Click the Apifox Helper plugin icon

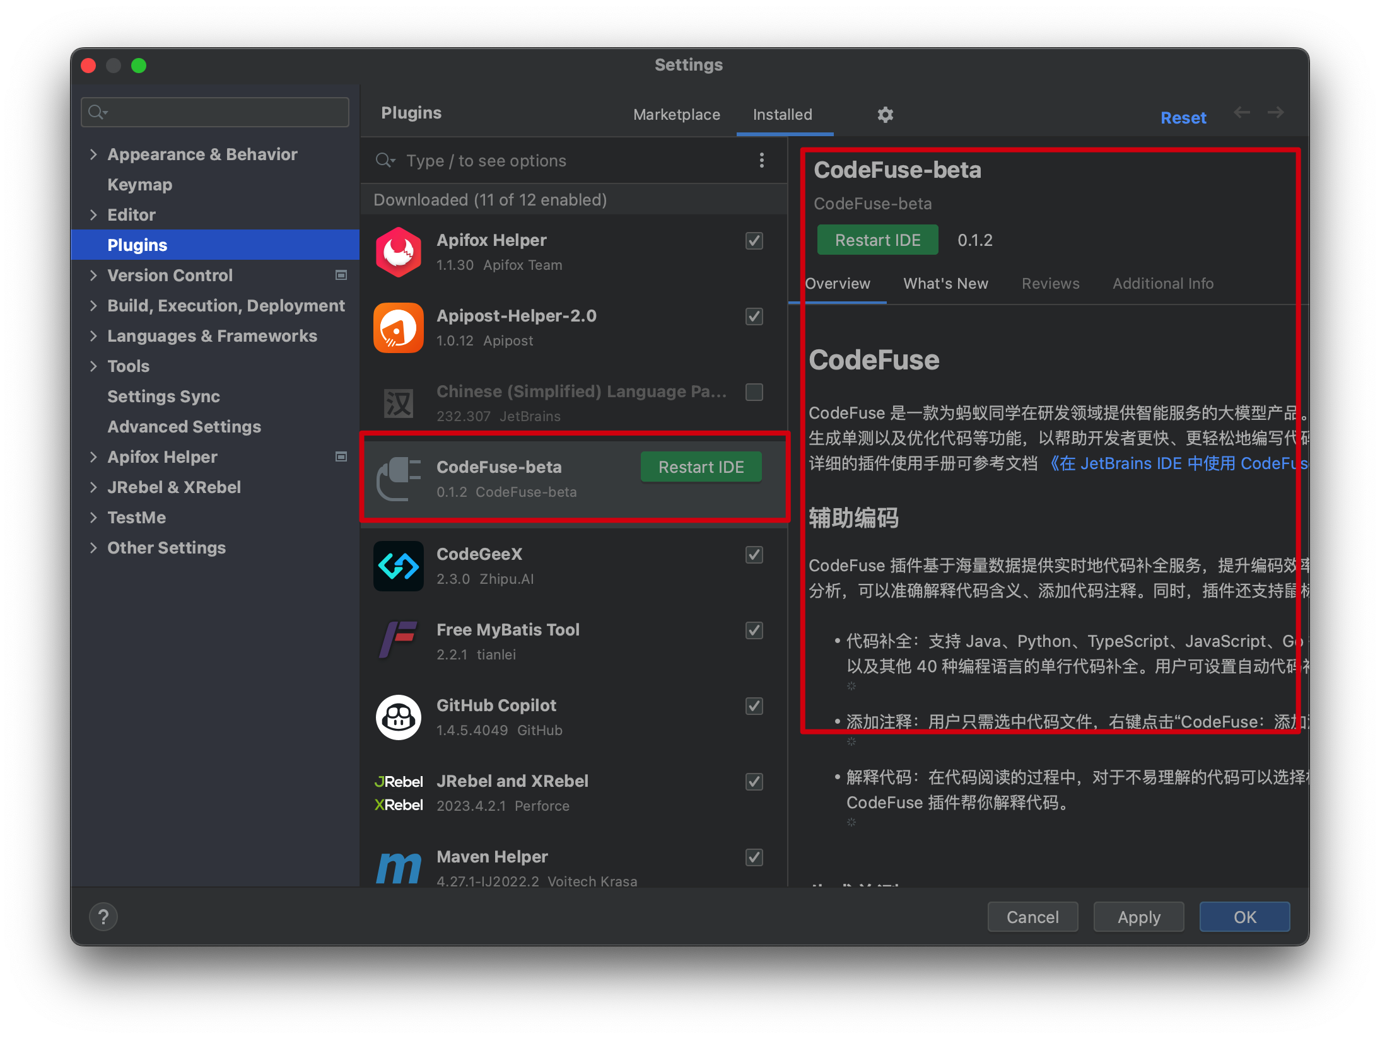click(399, 252)
